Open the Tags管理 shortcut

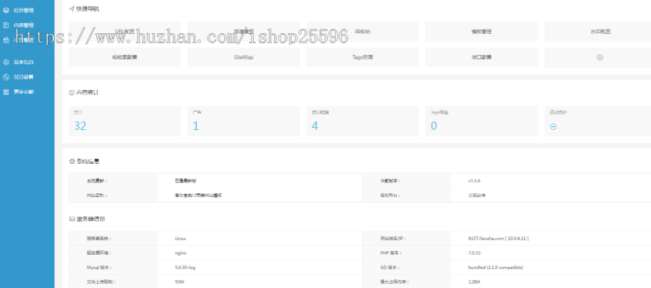[x=362, y=57]
